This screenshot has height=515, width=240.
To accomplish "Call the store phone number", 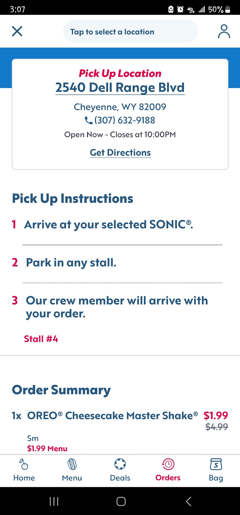I will click(125, 120).
